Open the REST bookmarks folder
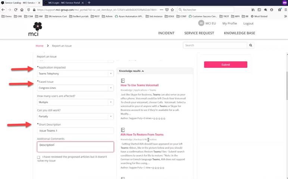Image resolution: width=288 pixels, height=179 pixels. click(x=95, y=16)
